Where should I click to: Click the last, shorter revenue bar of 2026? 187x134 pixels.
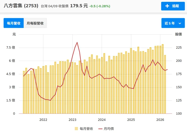(165, 84)
